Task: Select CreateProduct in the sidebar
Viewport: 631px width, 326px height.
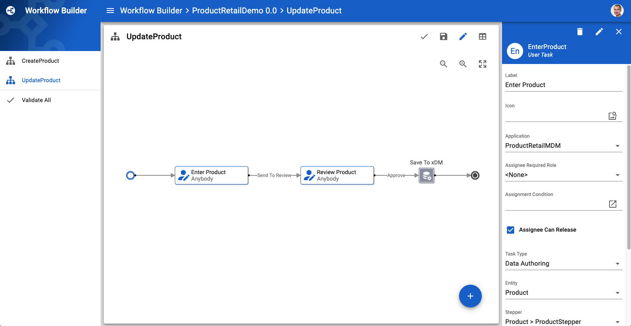Action: click(x=40, y=61)
